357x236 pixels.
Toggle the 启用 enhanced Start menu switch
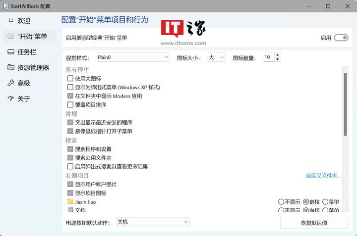point(341,38)
